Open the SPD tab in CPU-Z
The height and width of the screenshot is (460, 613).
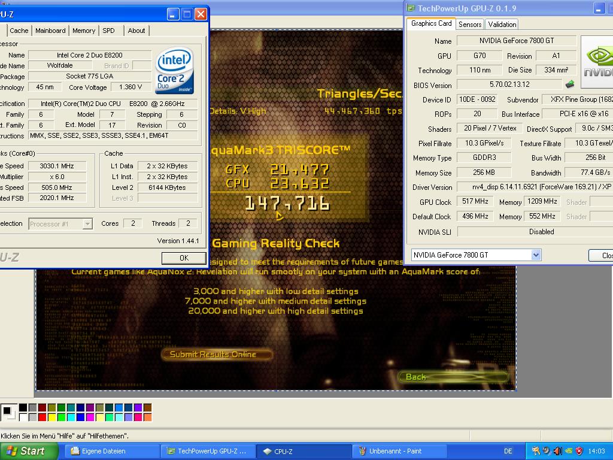point(109,31)
